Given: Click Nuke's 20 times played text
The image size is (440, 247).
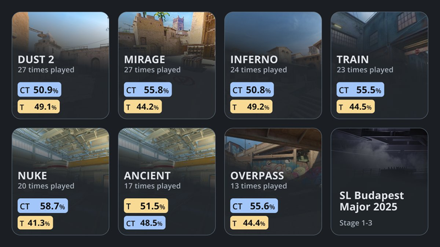Looking at the screenshot, I should (x=46, y=186).
